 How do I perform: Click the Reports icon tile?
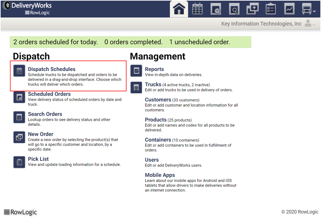[136, 71]
